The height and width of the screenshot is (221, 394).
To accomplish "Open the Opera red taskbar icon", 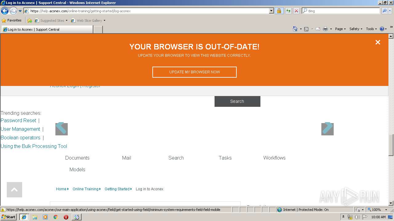I will coord(66,217).
